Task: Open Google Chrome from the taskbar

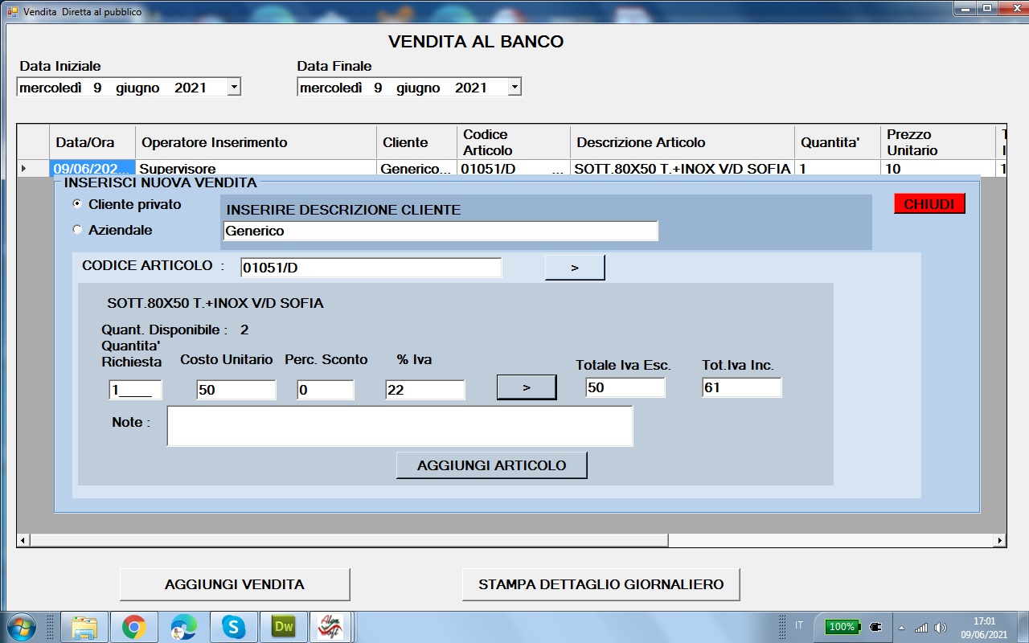Action: [x=134, y=627]
